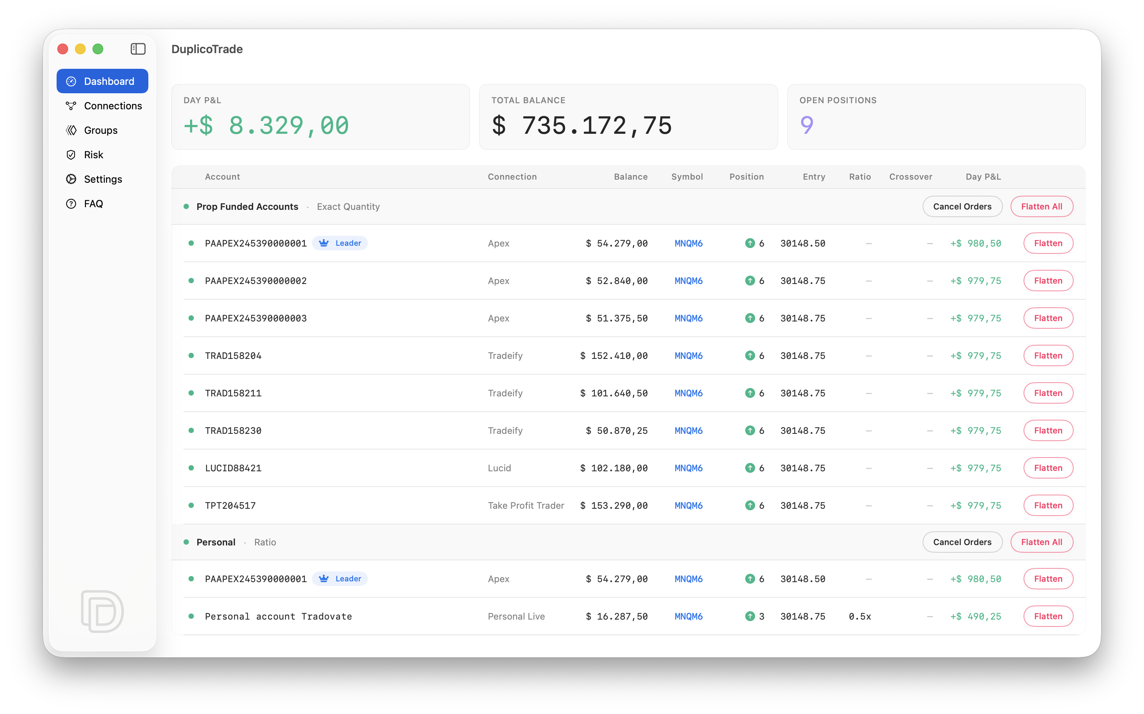The height and width of the screenshot is (714, 1144).
Task: Click long position arrow for LUCID88421
Action: tap(749, 468)
